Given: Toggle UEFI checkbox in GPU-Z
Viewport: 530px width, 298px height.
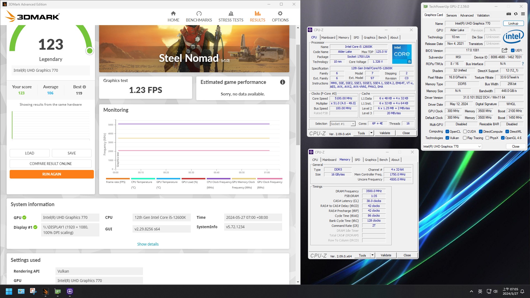Looking at the screenshot, I should tap(513, 50).
